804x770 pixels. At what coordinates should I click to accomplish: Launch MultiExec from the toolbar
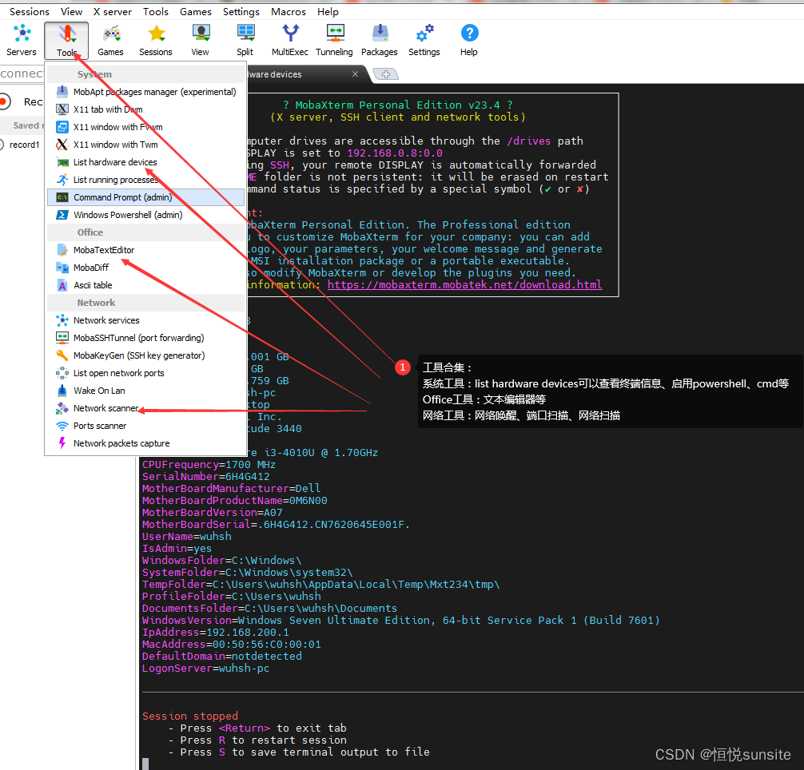pos(289,40)
